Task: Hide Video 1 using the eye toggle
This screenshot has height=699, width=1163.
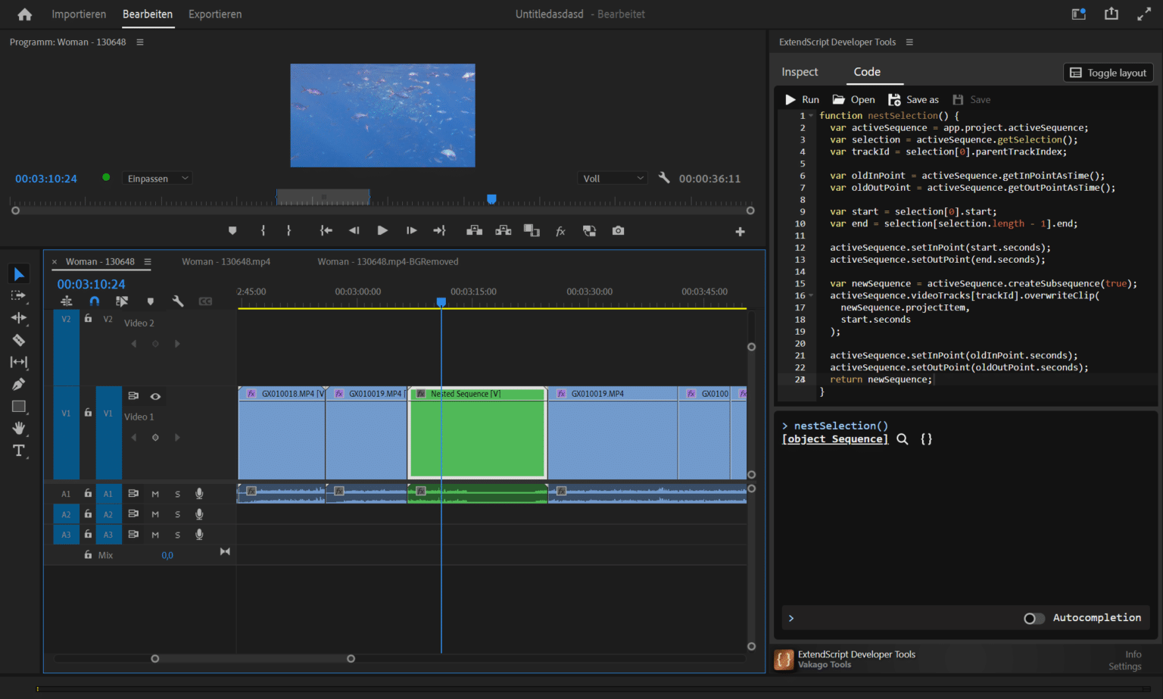Action: [155, 396]
